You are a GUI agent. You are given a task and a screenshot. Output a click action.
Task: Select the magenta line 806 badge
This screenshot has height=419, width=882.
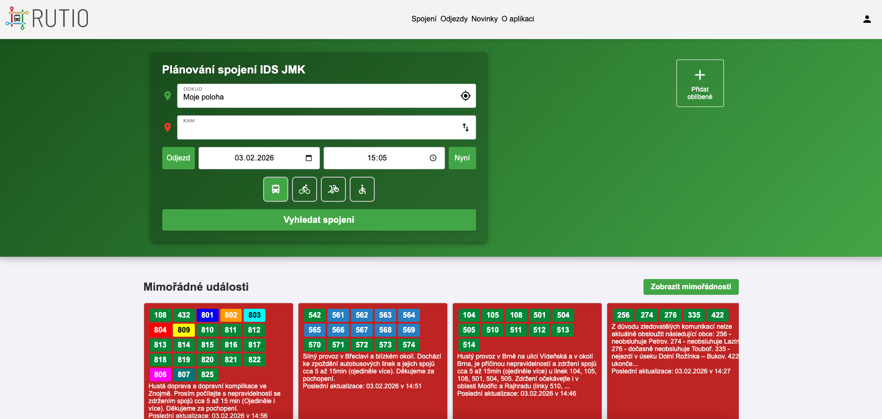click(x=160, y=374)
